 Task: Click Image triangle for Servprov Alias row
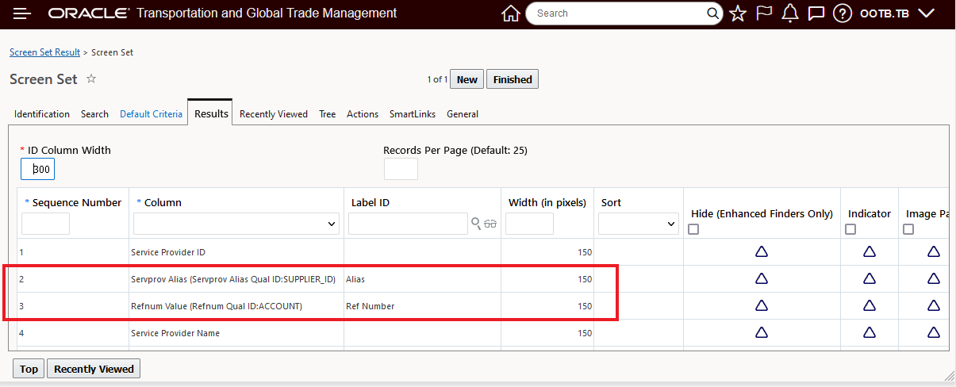pos(934,279)
